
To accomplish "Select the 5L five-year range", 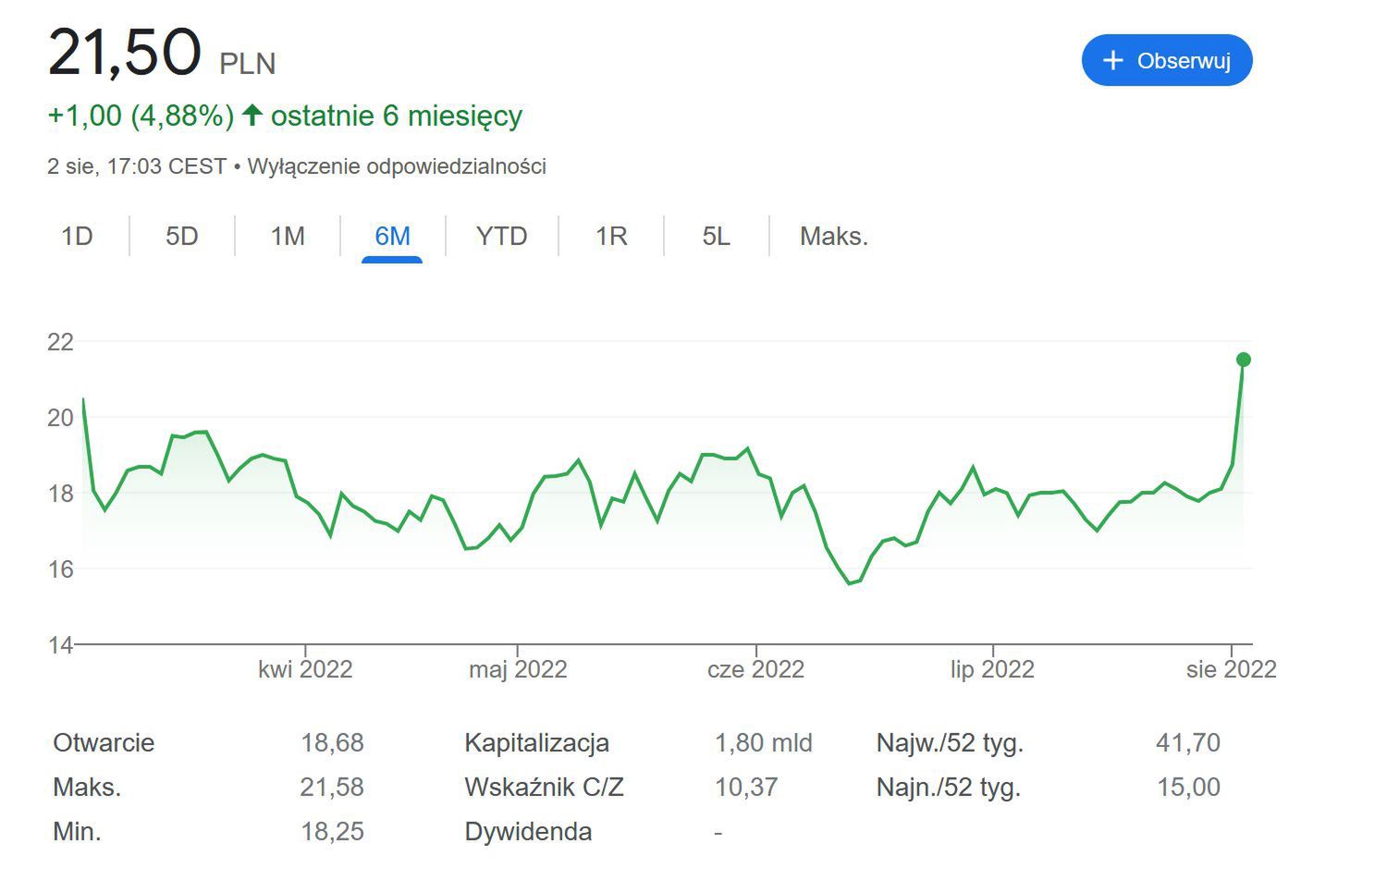I will [716, 237].
